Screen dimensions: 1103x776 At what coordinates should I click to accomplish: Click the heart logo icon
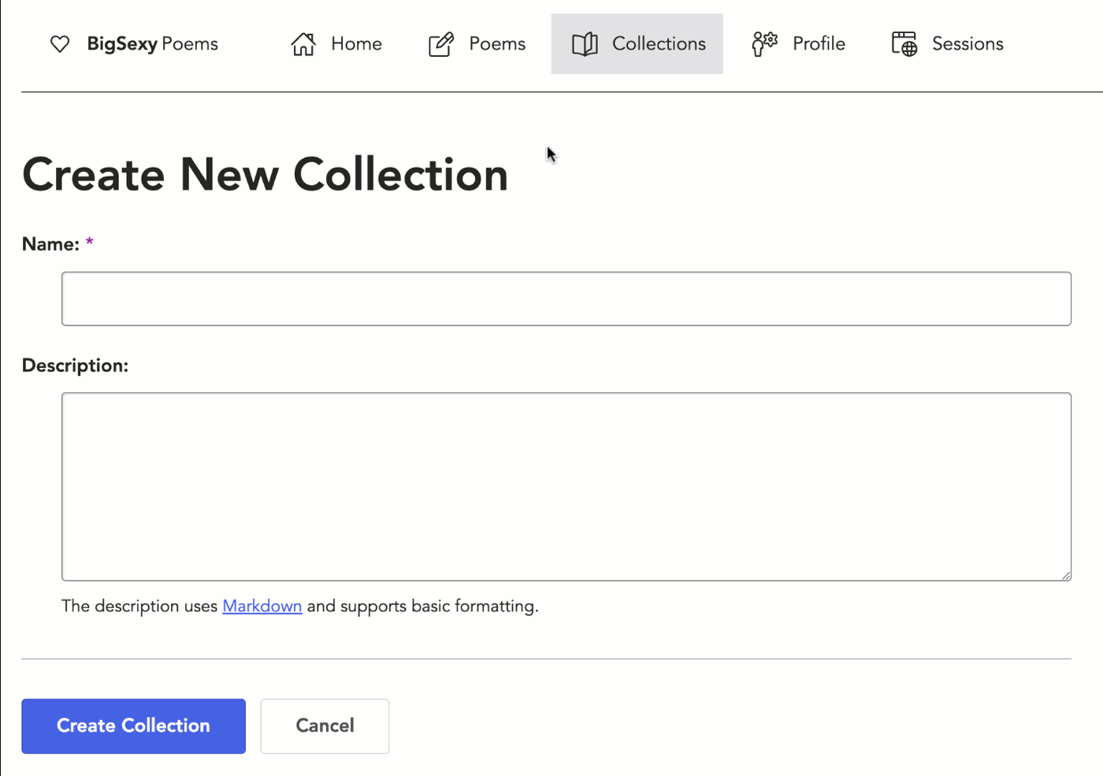click(60, 44)
